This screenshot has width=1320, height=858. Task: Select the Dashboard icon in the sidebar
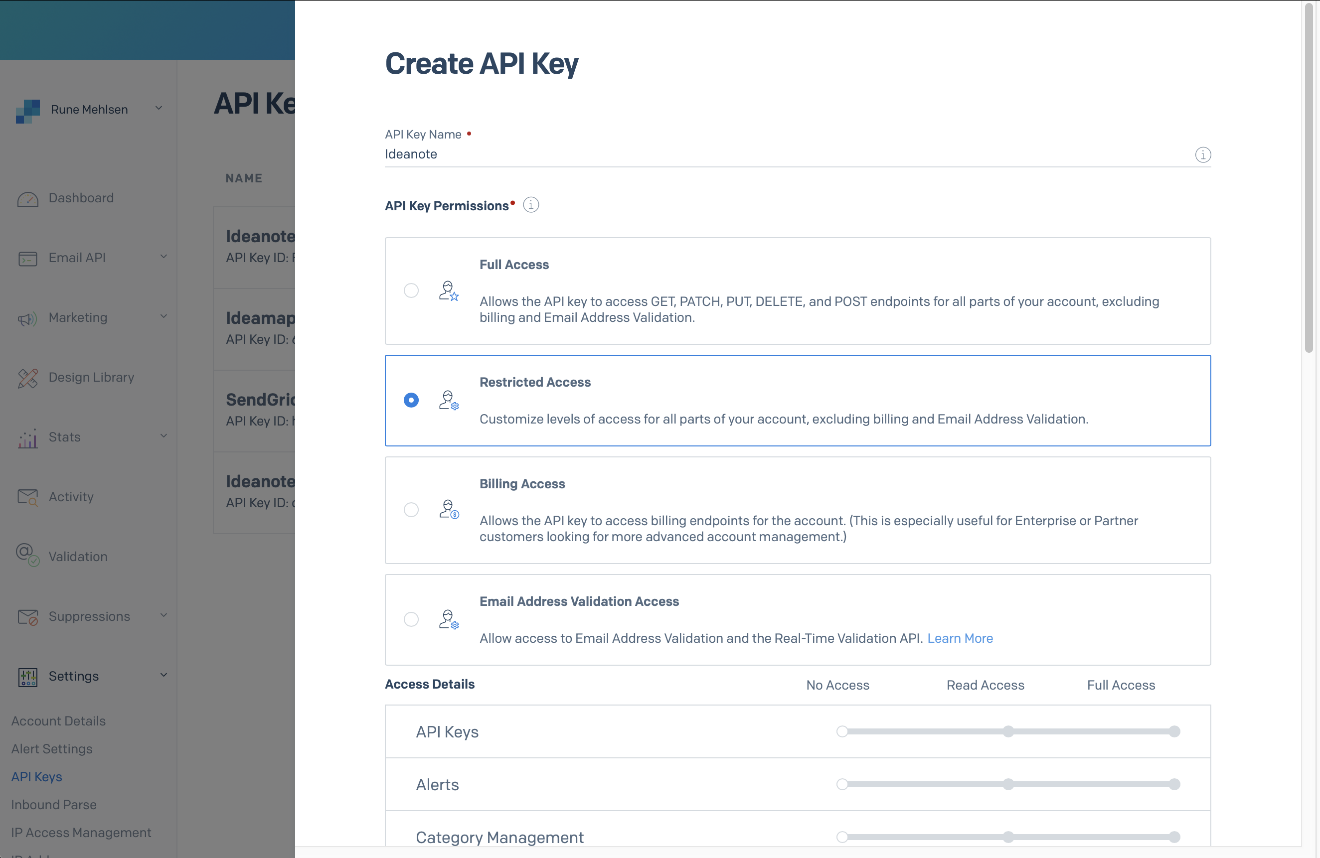[x=27, y=199]
